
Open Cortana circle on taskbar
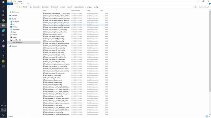pyautogui.click(x=3, y=11)
